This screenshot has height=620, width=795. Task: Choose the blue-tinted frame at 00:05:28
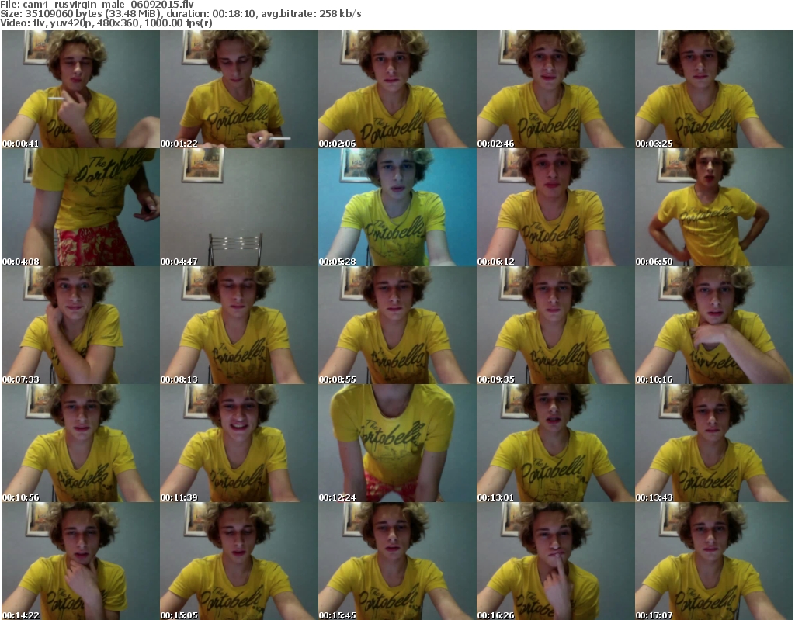click(397, 207)
